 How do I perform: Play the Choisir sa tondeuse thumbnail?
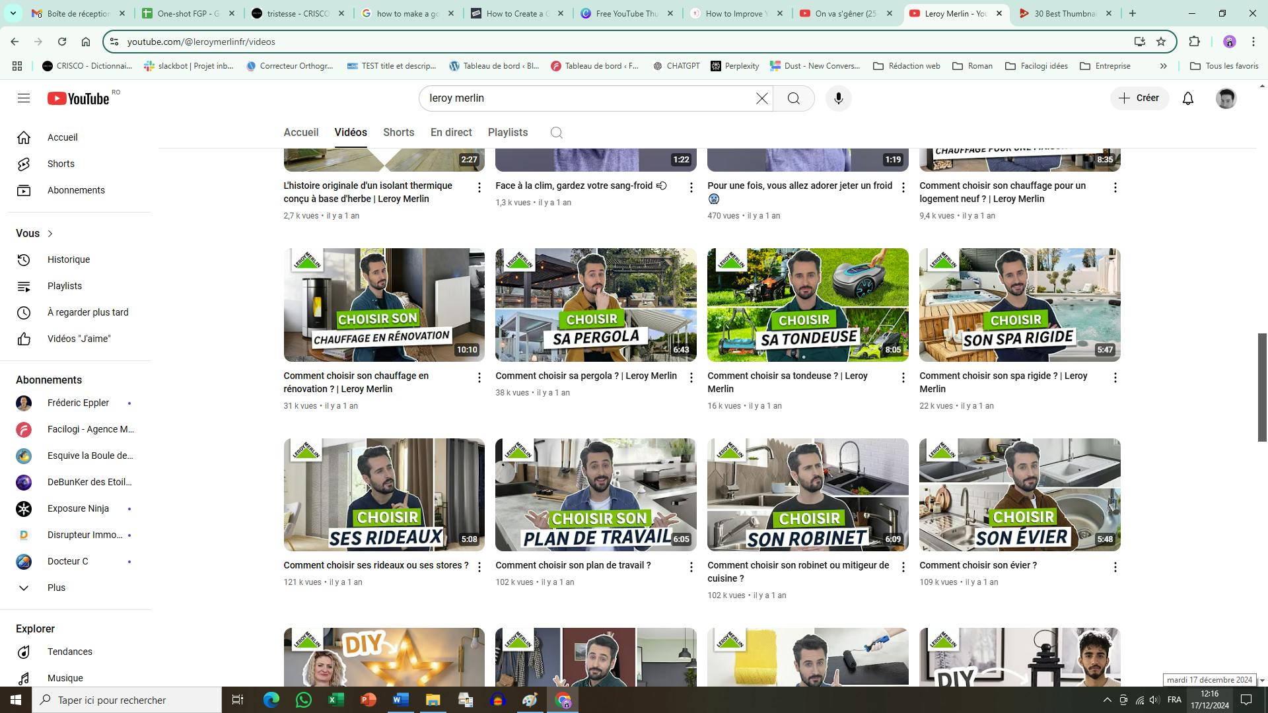(x=808, y=305)
